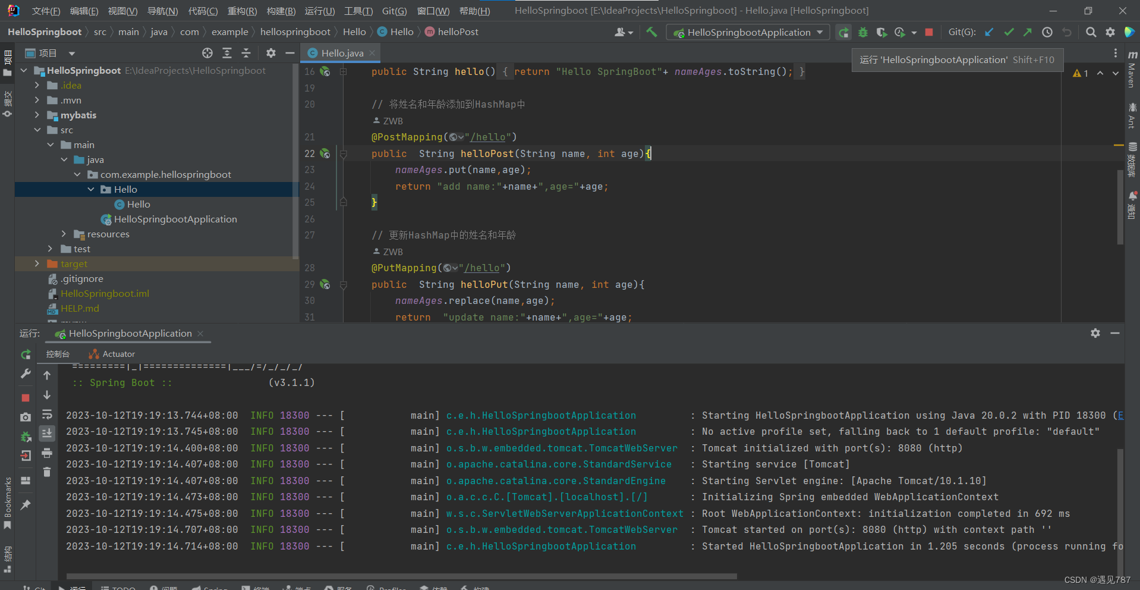Click the printer icon in console toolbar
The height and width of the screenshot is (590, 1140).
point(47,453)
